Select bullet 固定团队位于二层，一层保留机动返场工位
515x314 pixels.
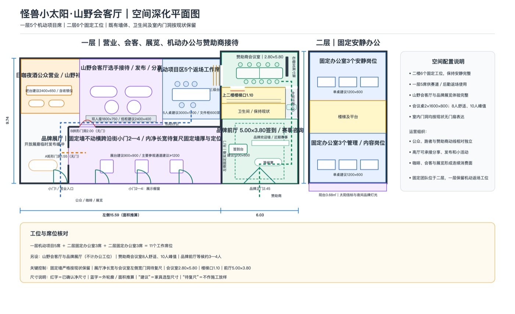(x=450, y=178)
